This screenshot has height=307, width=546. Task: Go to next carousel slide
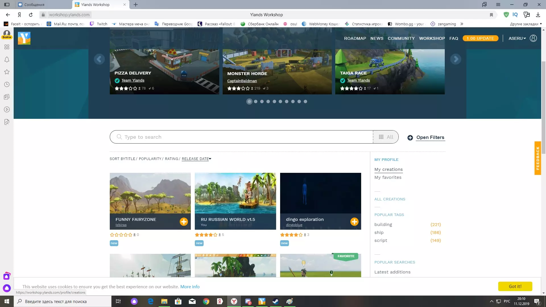coord(456,59)
